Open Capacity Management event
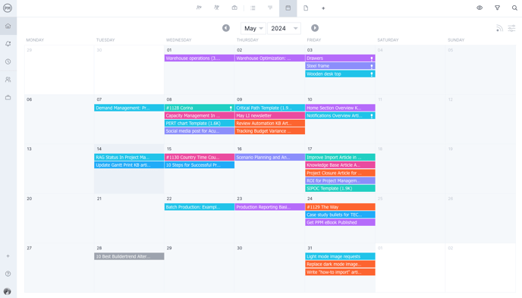The height and width of the screenshot is (298, 522). tap(200, 116)
